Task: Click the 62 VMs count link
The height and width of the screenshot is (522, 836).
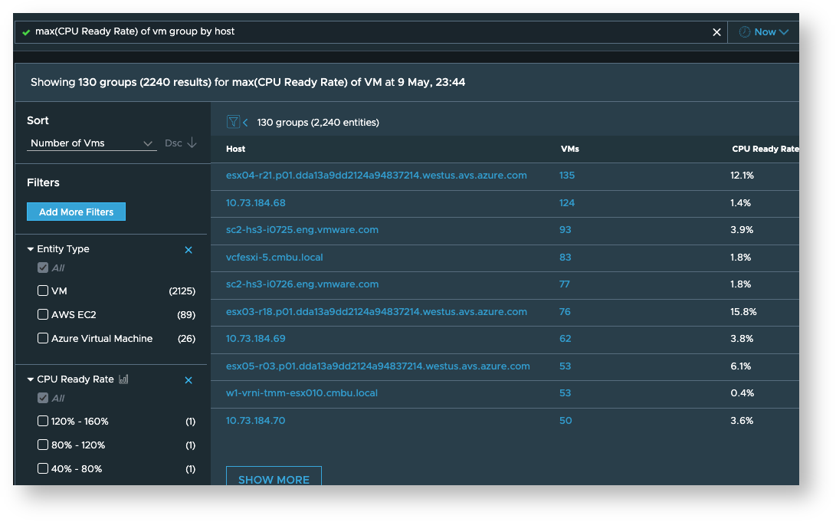Action: [x=566, y=339]
